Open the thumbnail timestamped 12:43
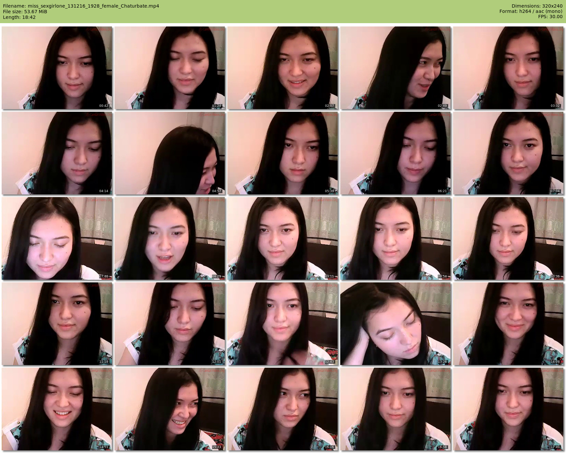The height and width of the screenshot is (453, 566). (283, 324)
